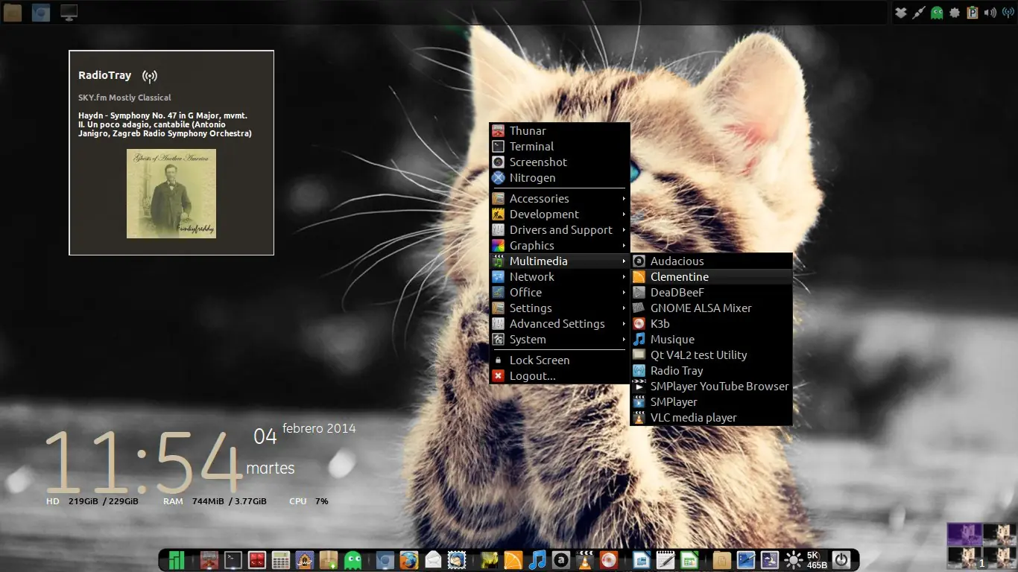
Task: Launch VLC cone icon in dock
Action: 586,560
